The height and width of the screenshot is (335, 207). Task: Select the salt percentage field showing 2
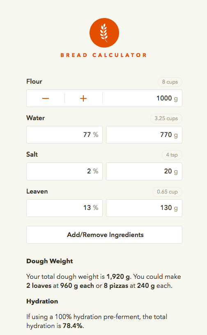point(64,171)
